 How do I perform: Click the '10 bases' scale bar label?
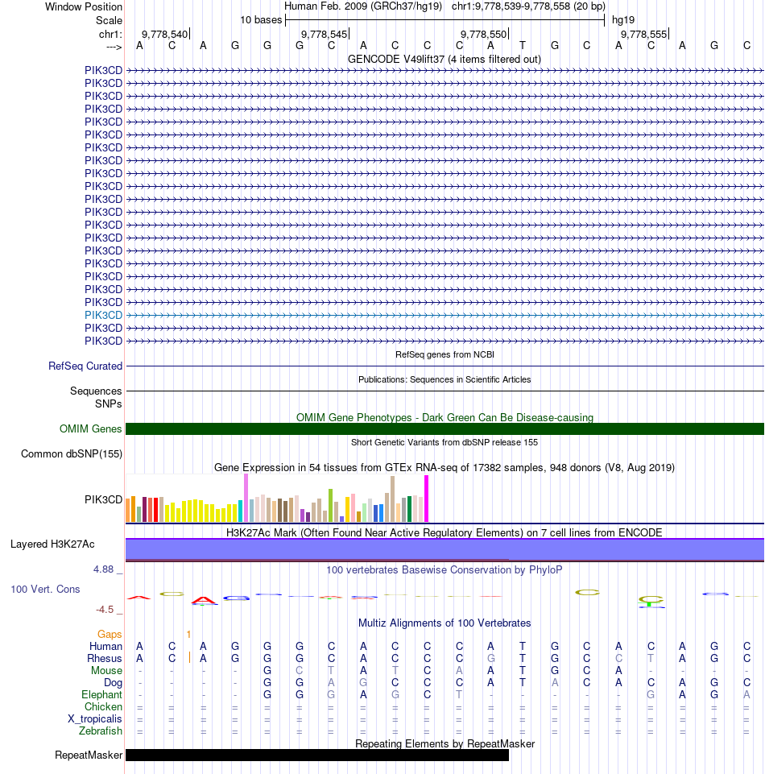pyautogui.click(x=261, y=20)
